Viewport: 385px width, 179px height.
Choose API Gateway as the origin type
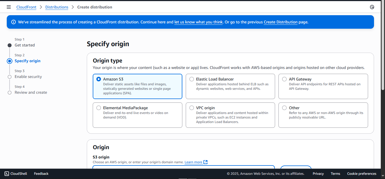284,79
